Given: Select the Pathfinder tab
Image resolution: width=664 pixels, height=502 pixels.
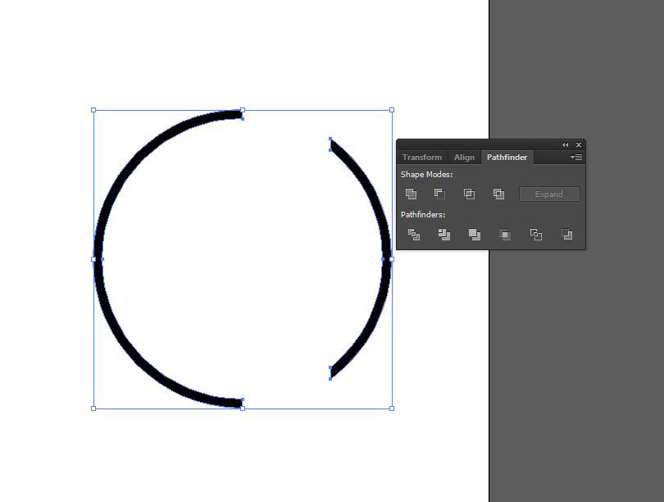Looking at the screenshot, I should pyautogui.click(x=507, y=157).
